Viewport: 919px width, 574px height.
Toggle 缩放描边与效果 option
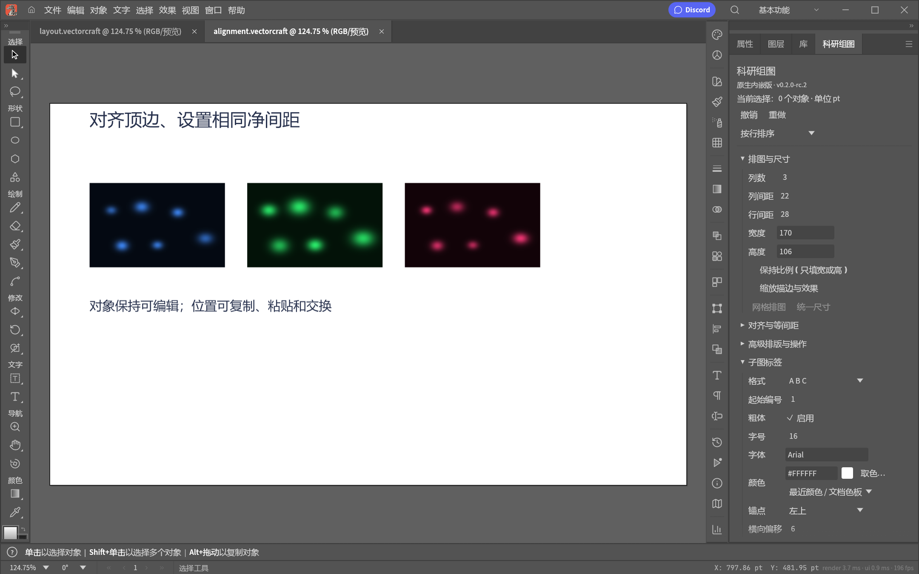pos(789,288)
